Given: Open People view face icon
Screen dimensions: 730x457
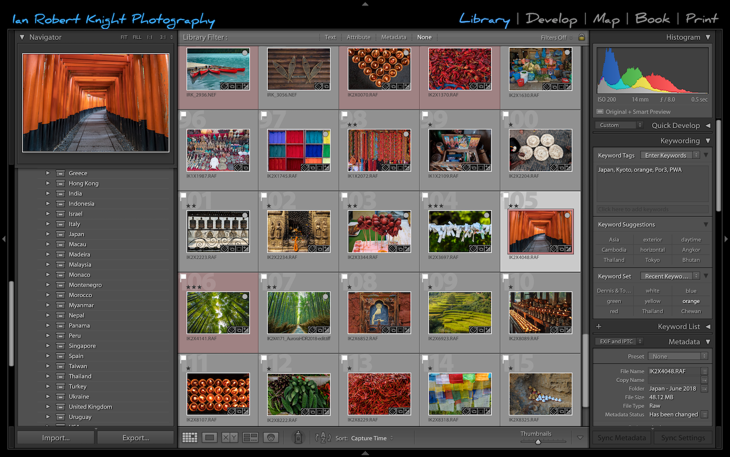Looking at the screenshot, I should [271, 438].
